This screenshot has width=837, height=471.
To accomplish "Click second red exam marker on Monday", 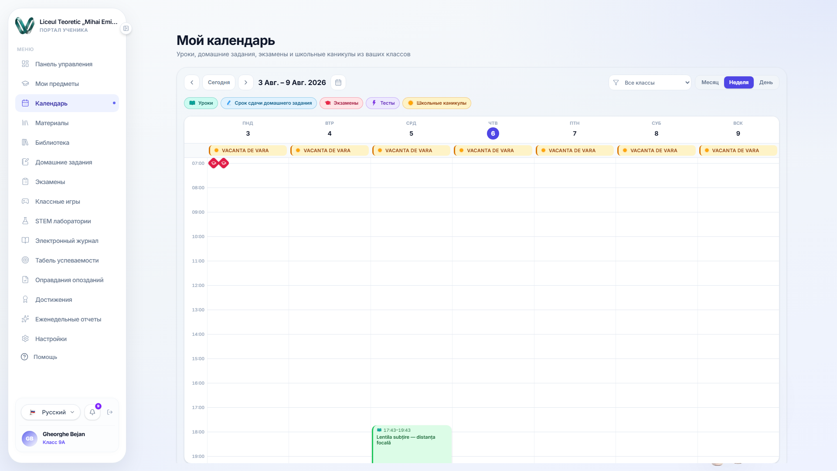I will 224,163.
